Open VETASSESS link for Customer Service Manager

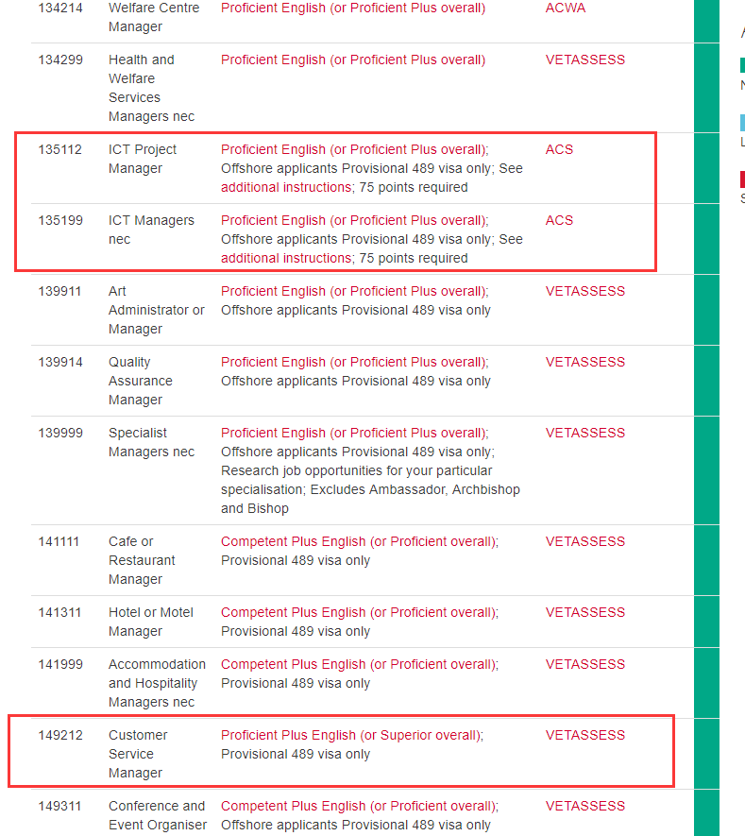584,735
